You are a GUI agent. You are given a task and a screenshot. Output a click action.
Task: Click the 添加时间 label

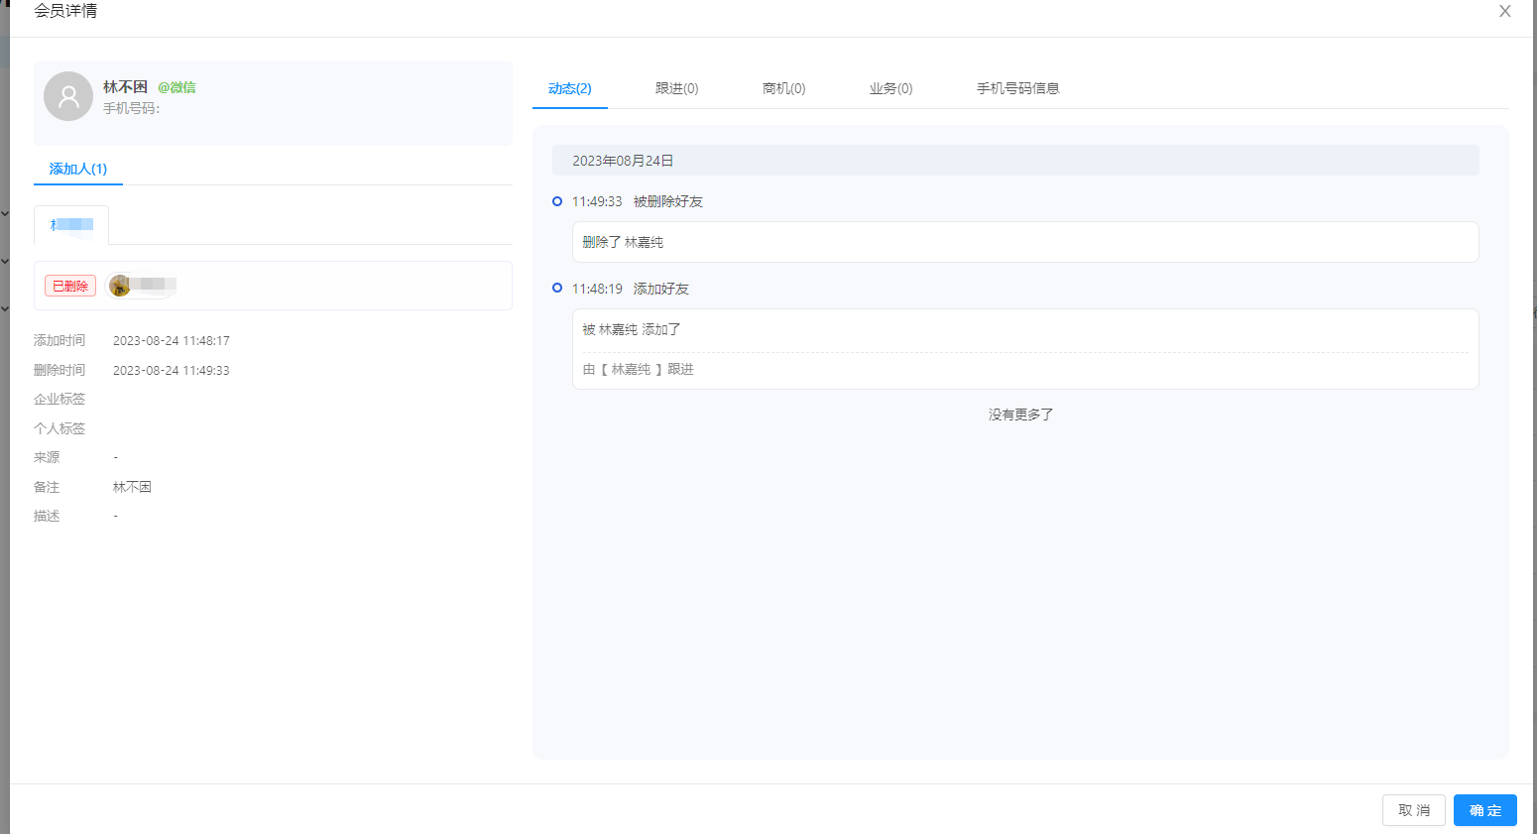pyautogui.click(x=59, y=340)
